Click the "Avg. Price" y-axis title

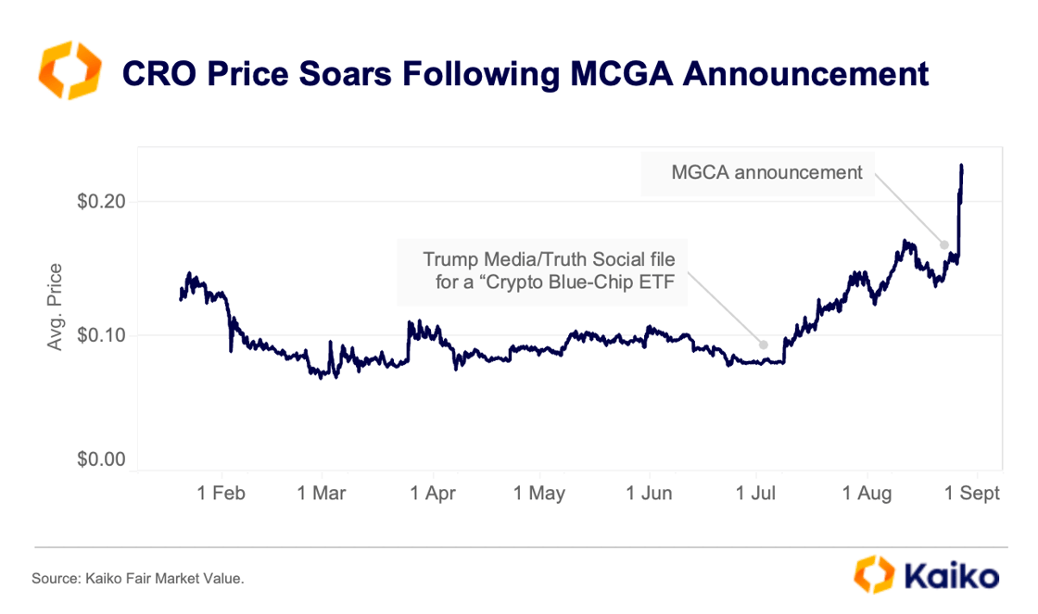[x=57, y=307]
